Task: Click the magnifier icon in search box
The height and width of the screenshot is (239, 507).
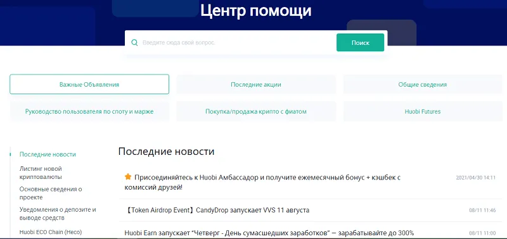Action: [x=134, y=42]
